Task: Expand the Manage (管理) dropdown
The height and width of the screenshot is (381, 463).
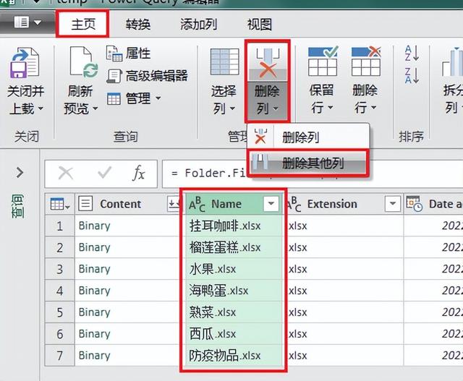Action: pyautogui.click(x=135, y=98)
